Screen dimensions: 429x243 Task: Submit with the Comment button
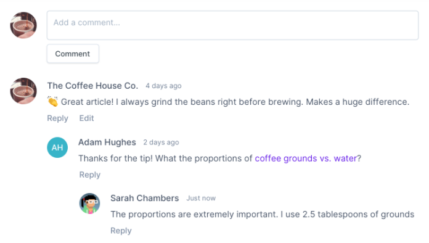point(73,54)
